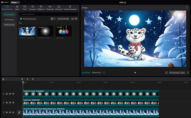Click the CapCut logo
The image size is (191, 118).
(5, 2)
